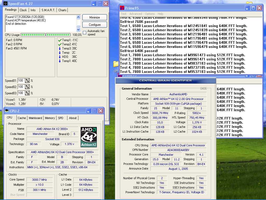
Task: Click the SpeedFan title bar icon
Action: coord(5,4)
